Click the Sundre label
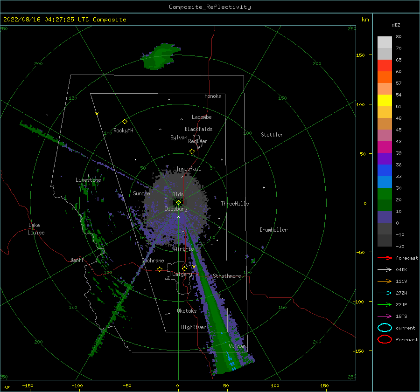Screen dimensions: 420x392 [141, 193]
